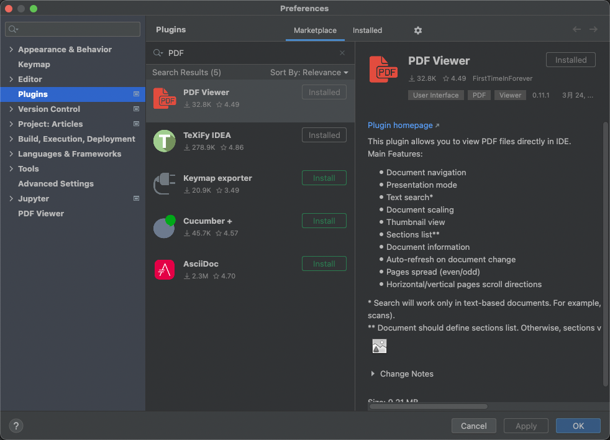This screenshot has width=610, height=440.
Task: Click the Keymap exporter plugin icon
Action: tap(165, 184)
